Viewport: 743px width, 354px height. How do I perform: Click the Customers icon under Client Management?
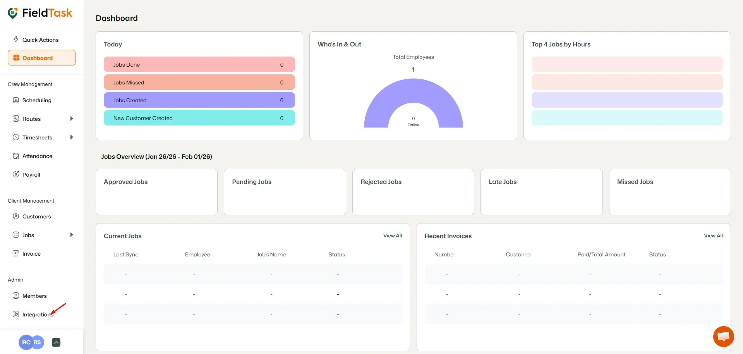(x=15, y=216)
